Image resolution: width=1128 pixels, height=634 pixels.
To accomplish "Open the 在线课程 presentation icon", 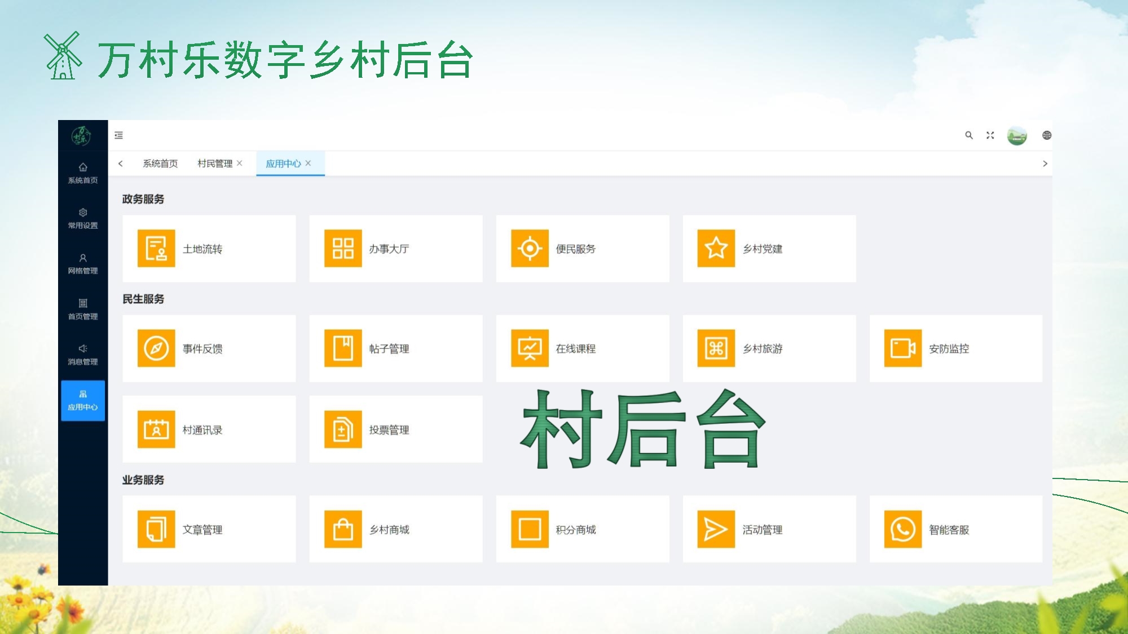I will [530, 348].
